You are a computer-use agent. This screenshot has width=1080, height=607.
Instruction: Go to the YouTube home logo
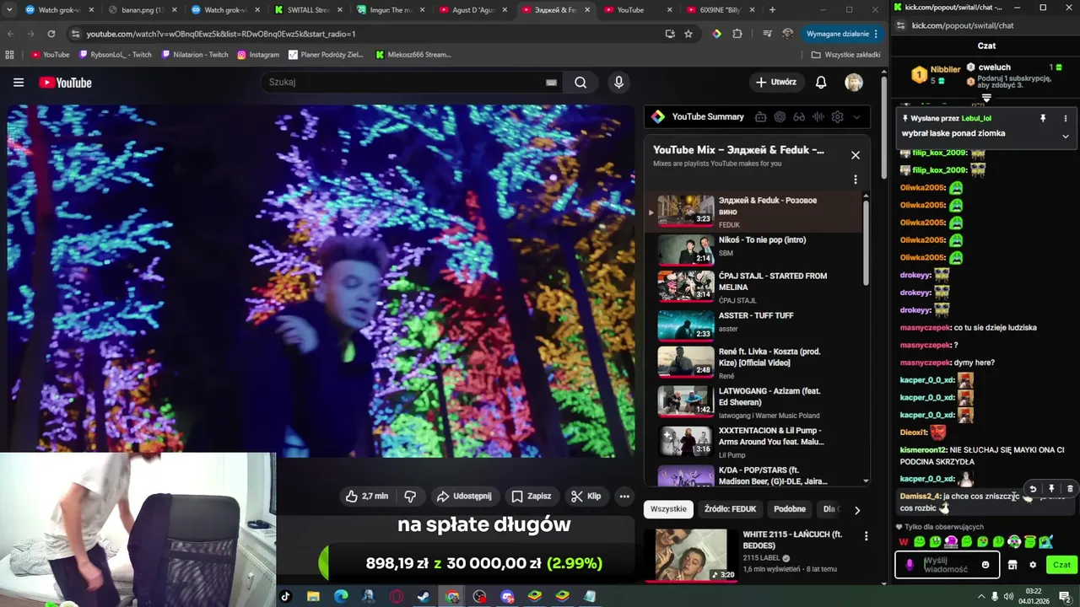65,83
